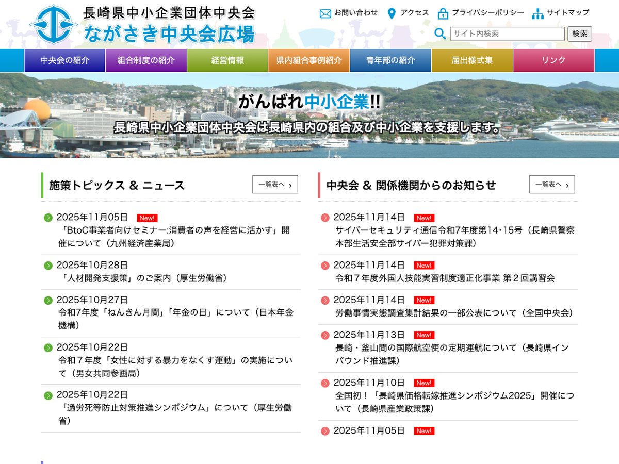
Task: Open the 長崎・釜山間の国際航空便 notice
Action: [x=451, y=354]
